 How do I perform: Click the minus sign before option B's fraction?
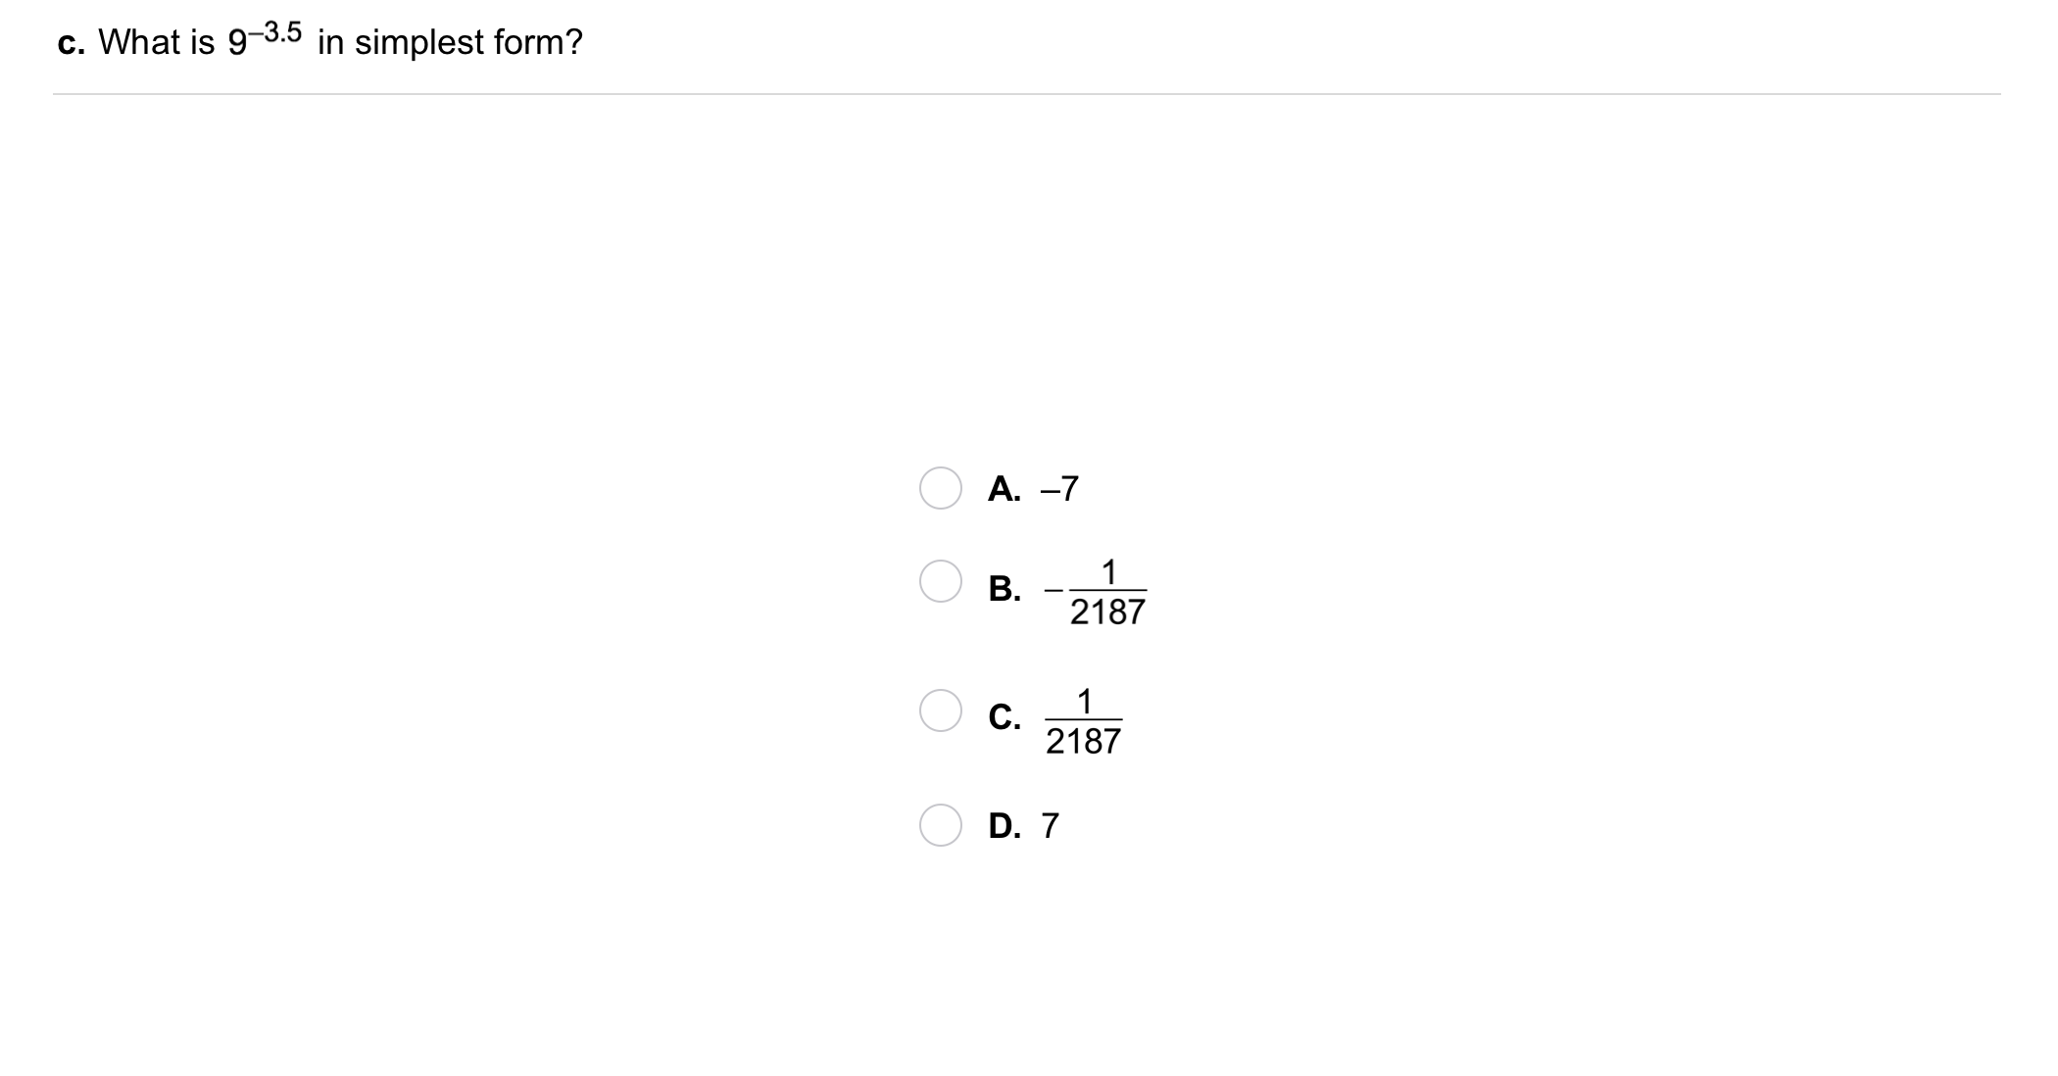[1054, 590]
